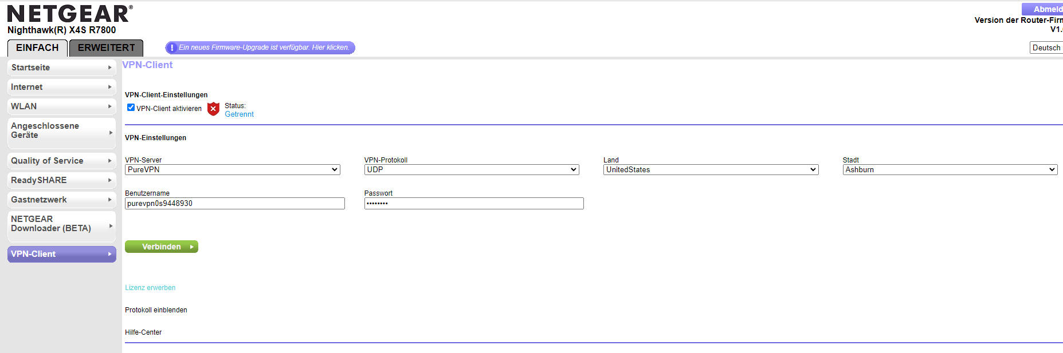Focus the Passwort input field
Viewport: 1063px width, 353px height.
[474, 204]
